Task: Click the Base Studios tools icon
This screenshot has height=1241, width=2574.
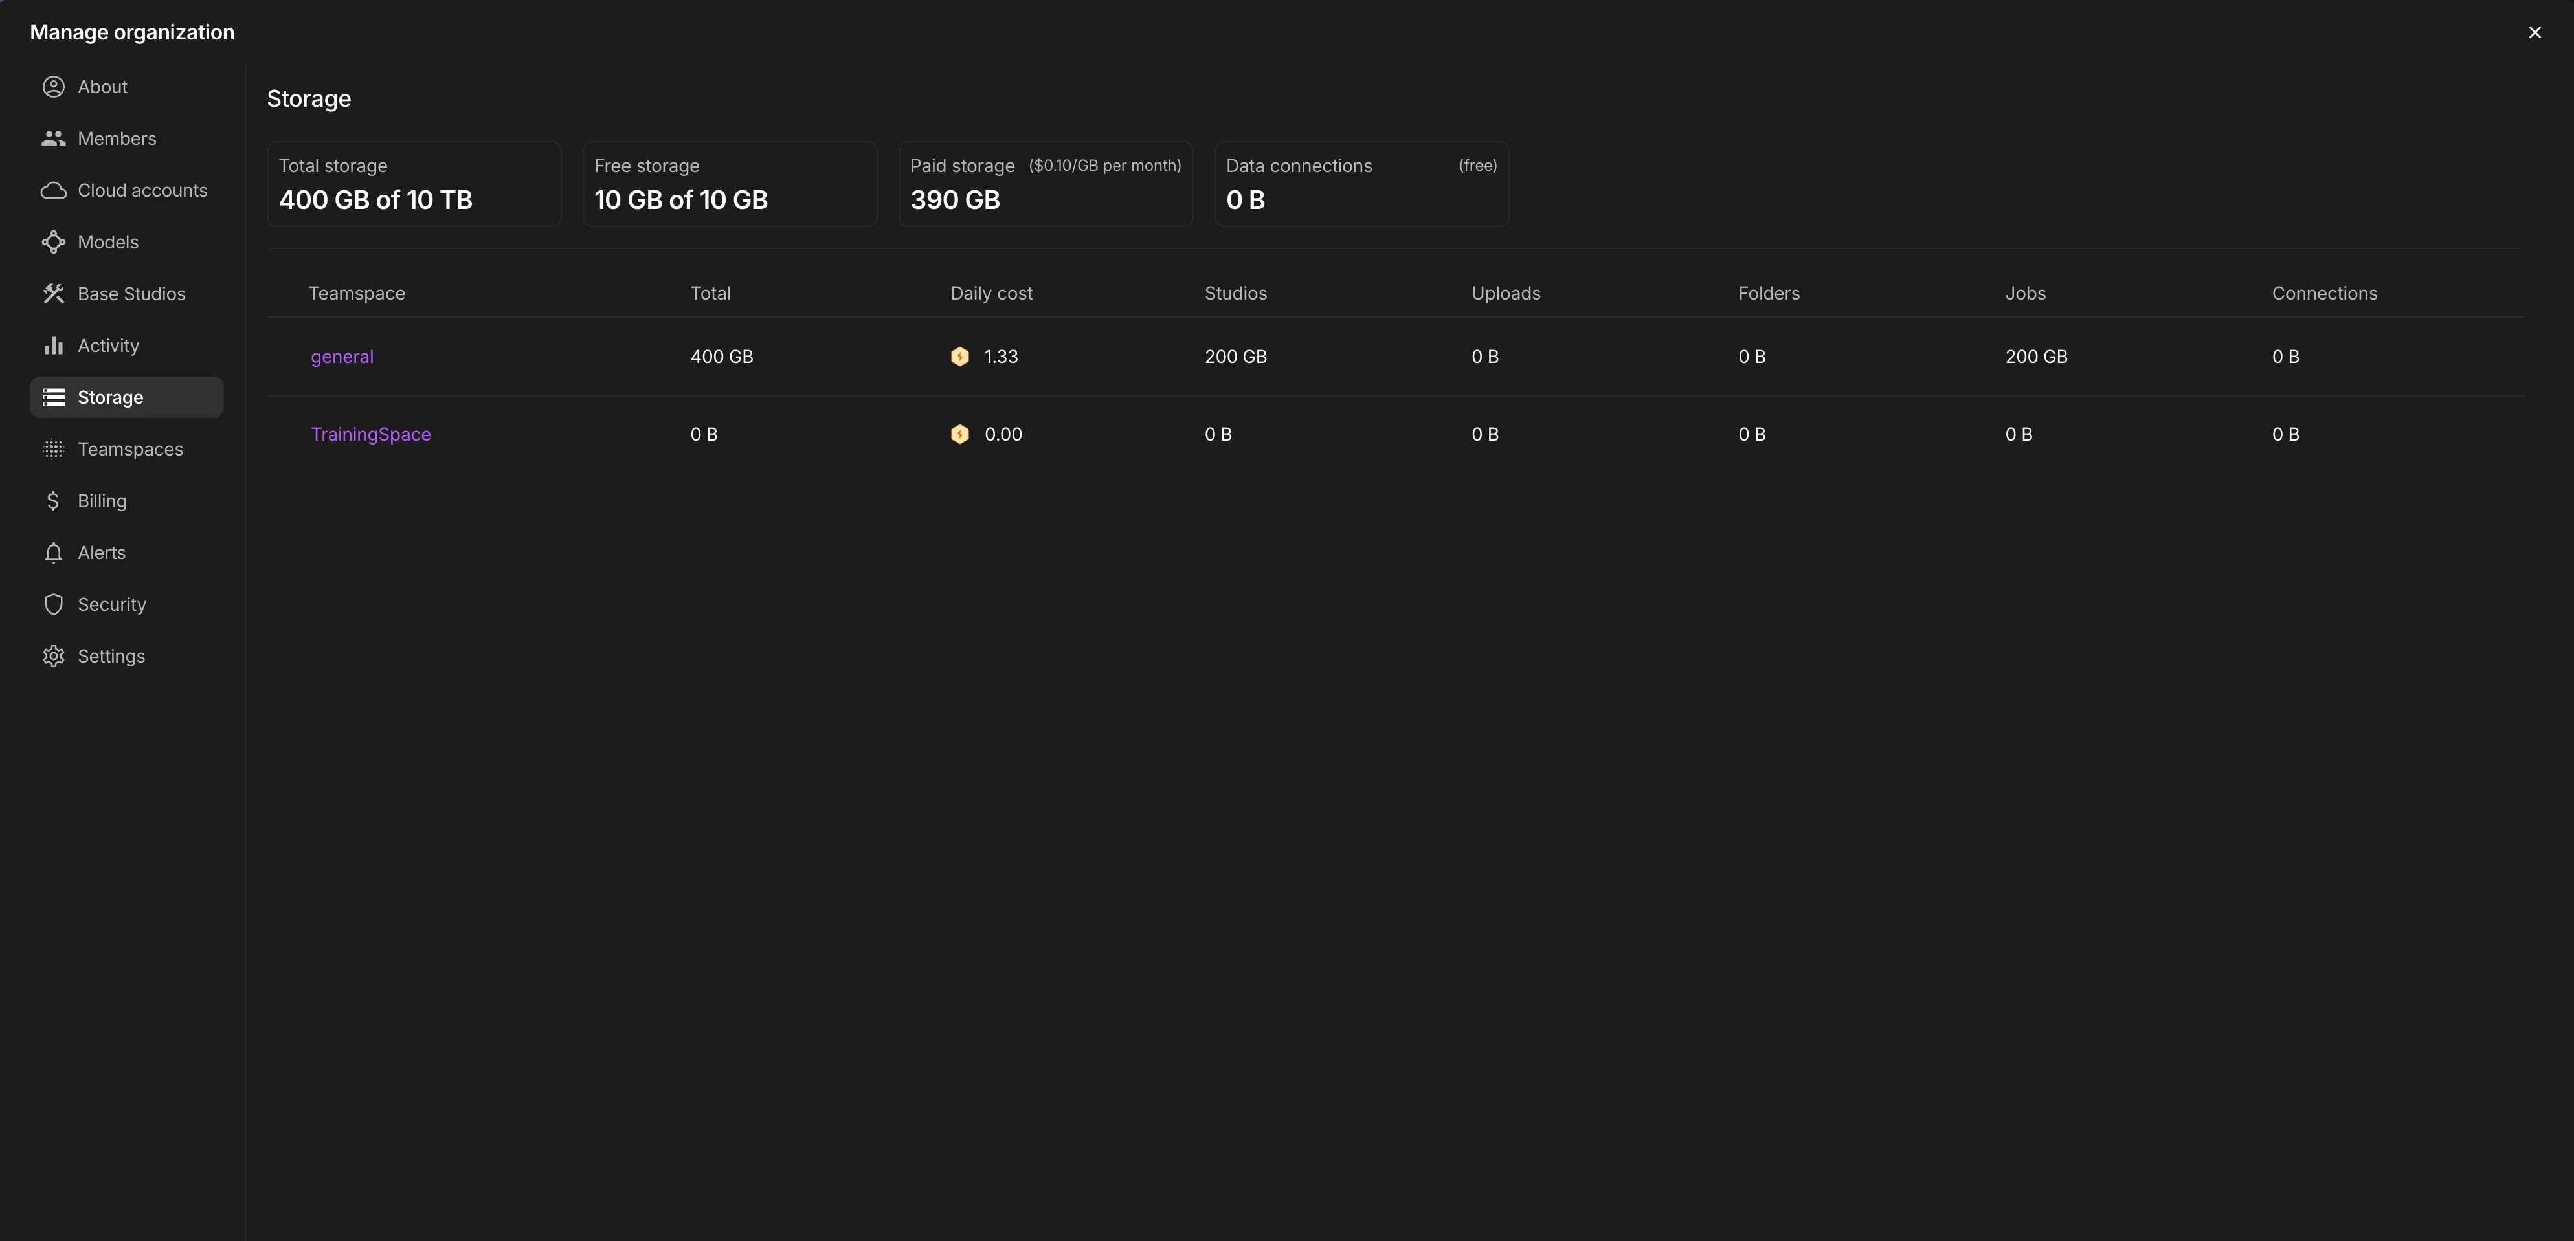Action: coord(53,294)
